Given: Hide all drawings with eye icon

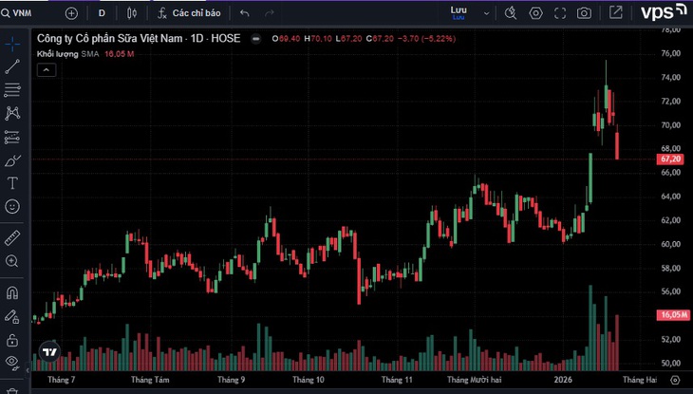Looking at the screenshot, I should [x=12, y=362].
